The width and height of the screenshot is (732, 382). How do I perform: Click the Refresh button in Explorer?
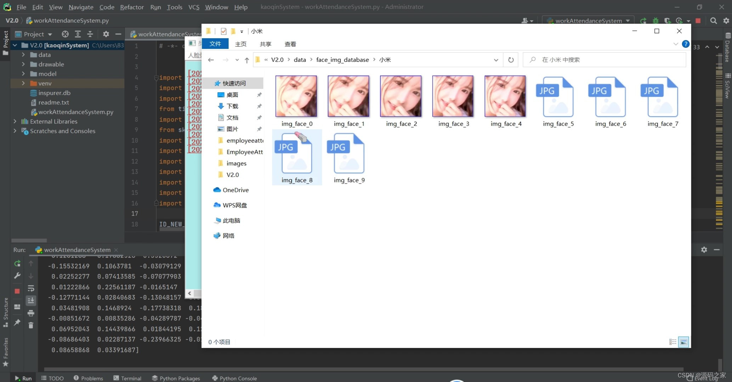point(511,59)
